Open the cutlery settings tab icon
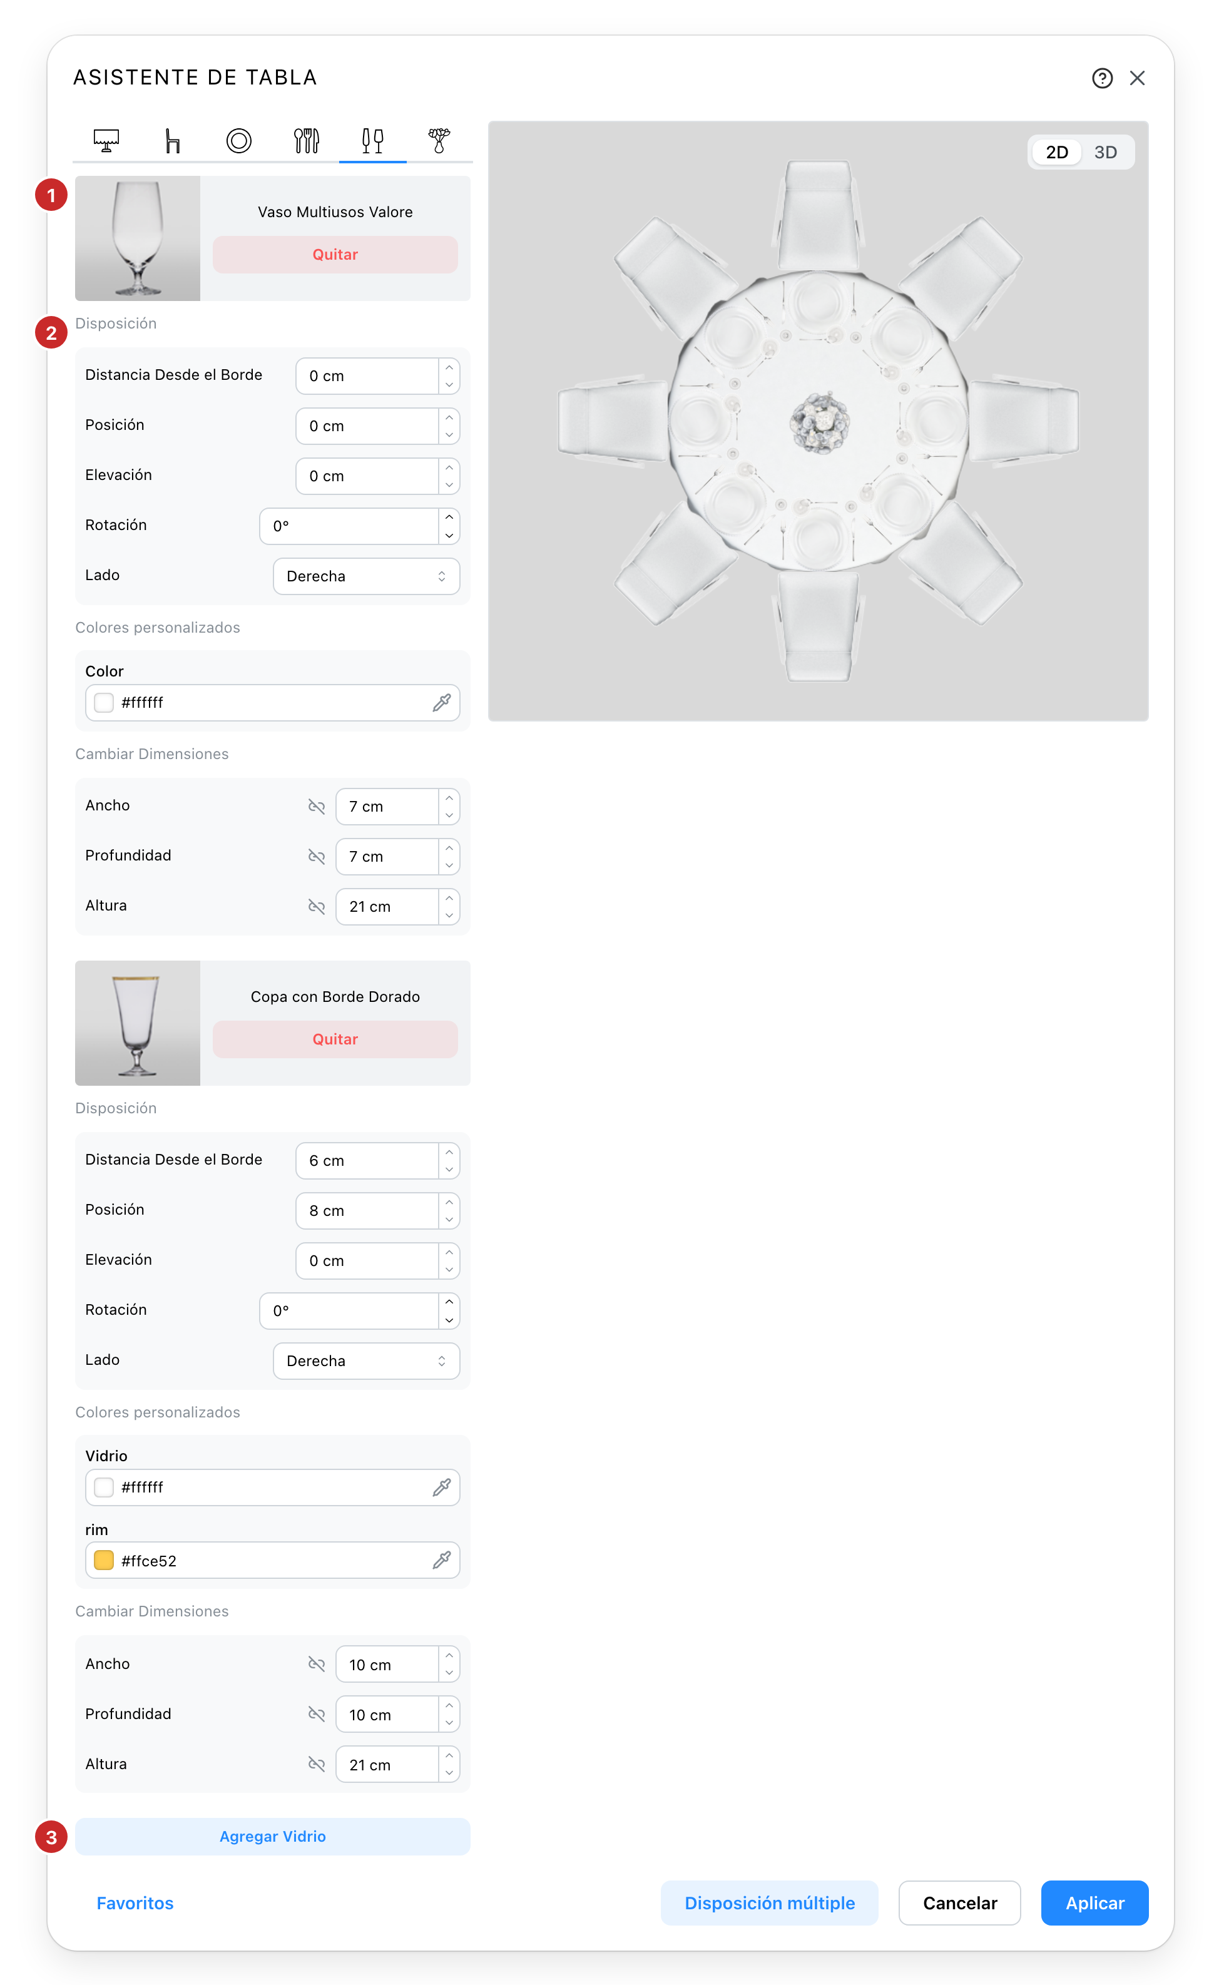 tap(306, 140)
